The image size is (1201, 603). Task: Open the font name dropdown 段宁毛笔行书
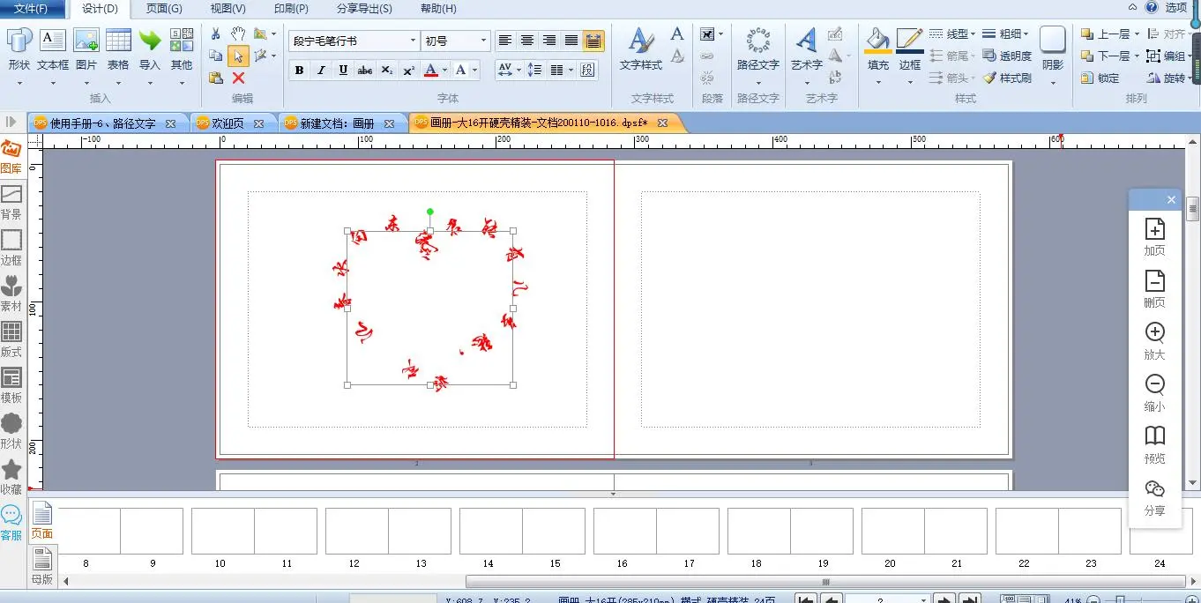[413, 41]
